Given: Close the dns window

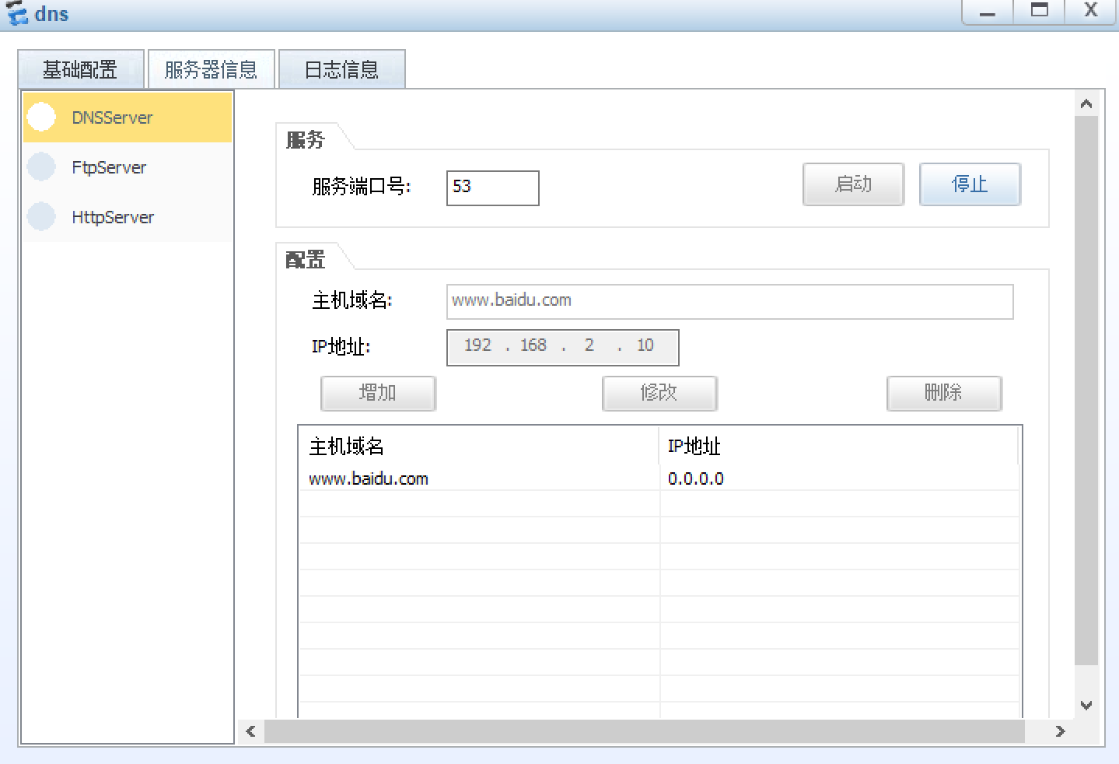Looking at the screenshot, I should click(x=1091, y=12).
